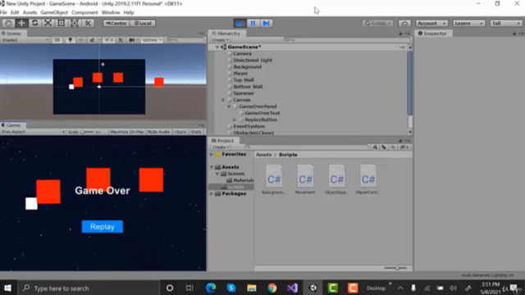Select the Rect Transform tool
Screen dimensions: 525x295
62,23
